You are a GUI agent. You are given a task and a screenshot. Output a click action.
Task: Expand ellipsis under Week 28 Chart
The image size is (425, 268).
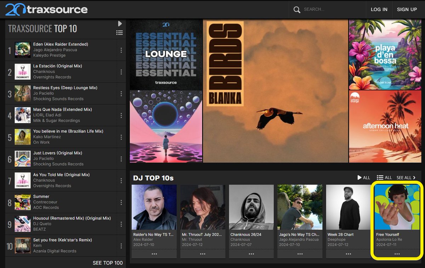coord(348,254)
